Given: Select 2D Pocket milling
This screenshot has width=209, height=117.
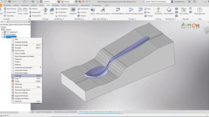Looking at the screenshot, I should pos(61,12).
